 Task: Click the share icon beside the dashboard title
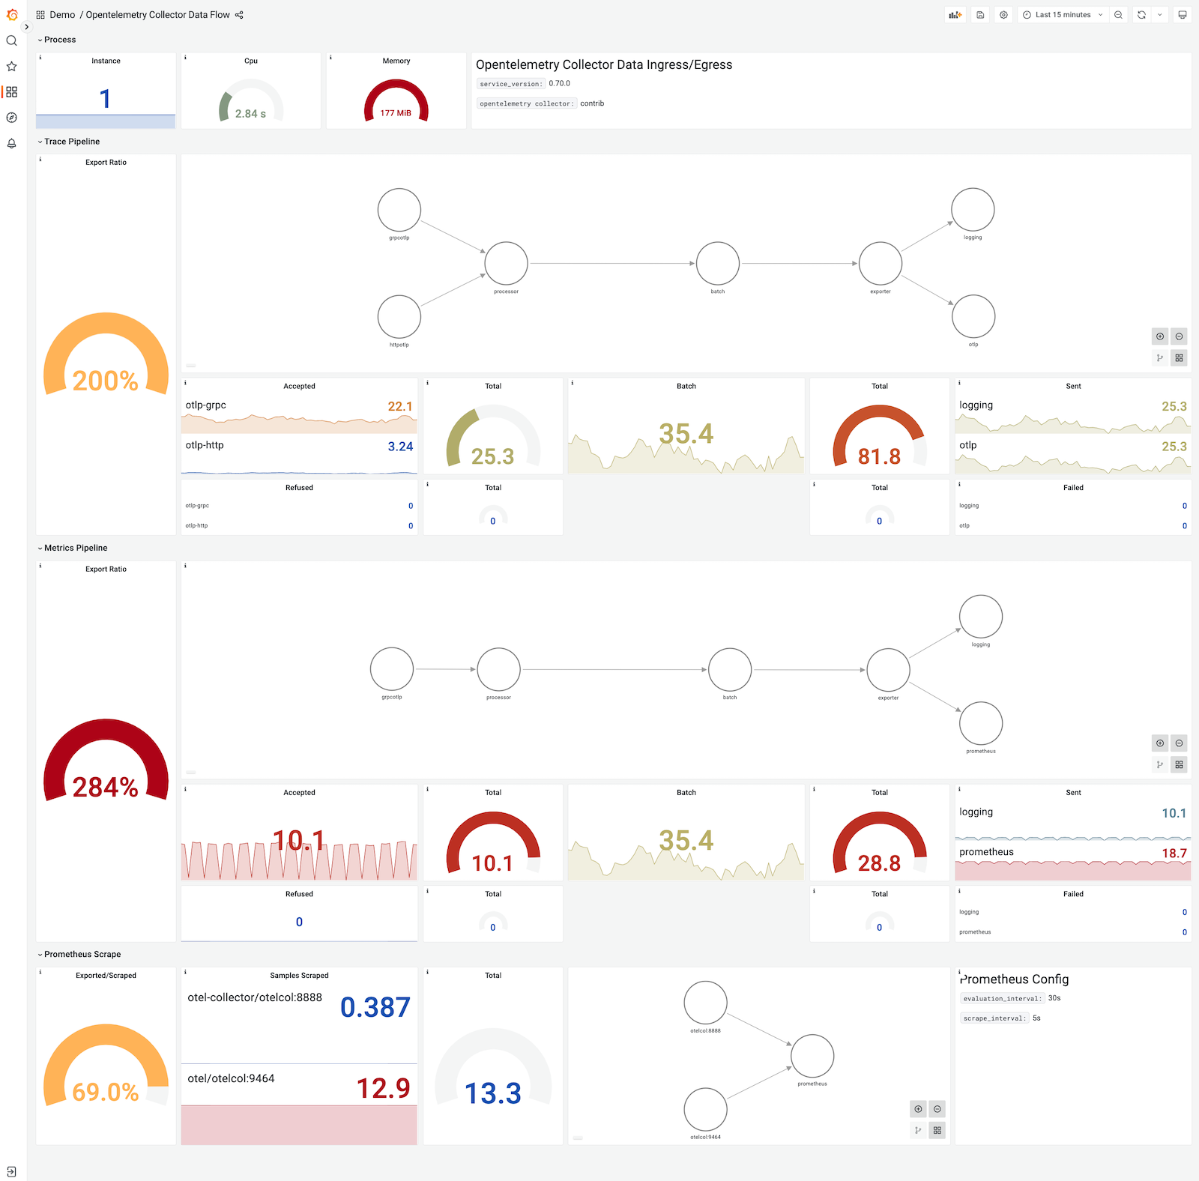(x=239, y=14)
